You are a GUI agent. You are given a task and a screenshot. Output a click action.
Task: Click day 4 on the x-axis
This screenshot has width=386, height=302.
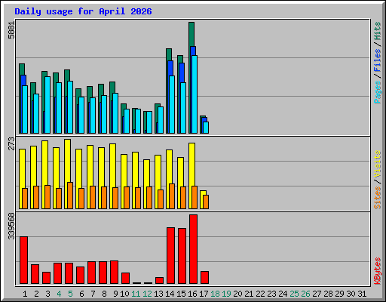[59, 294]
